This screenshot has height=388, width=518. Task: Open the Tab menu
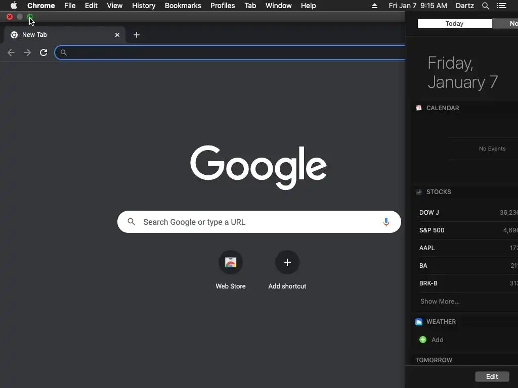pos(250,6)
